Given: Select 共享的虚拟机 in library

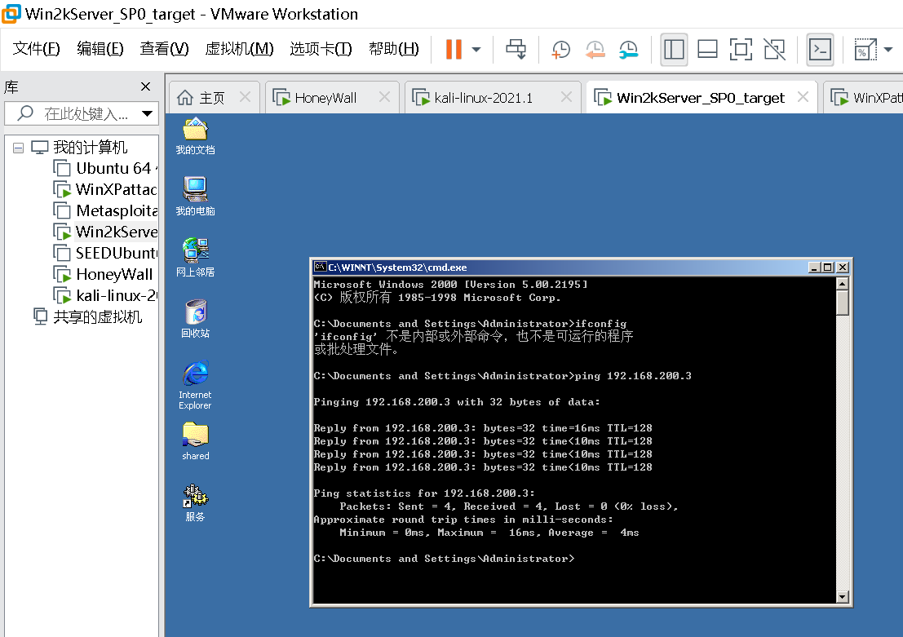Looking at the screenshot, I should click(88, 316).
